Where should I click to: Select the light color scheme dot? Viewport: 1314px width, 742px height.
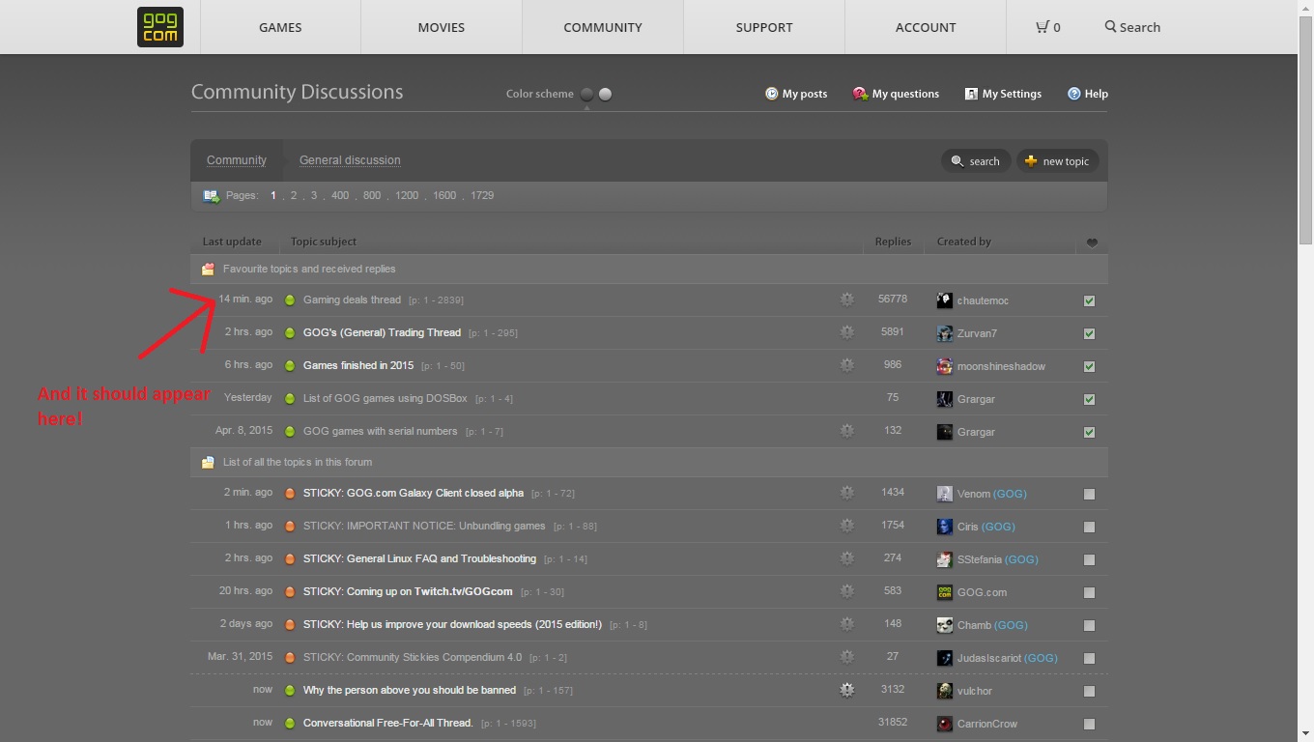click(605, 94)
